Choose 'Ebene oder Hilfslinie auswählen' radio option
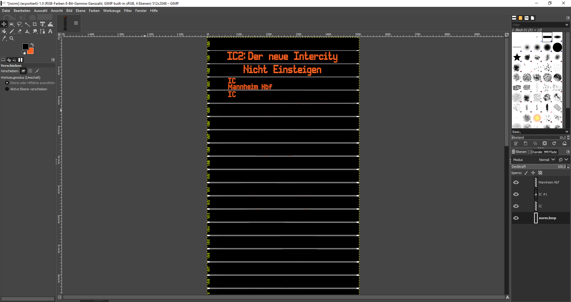 tap(7, 83)
